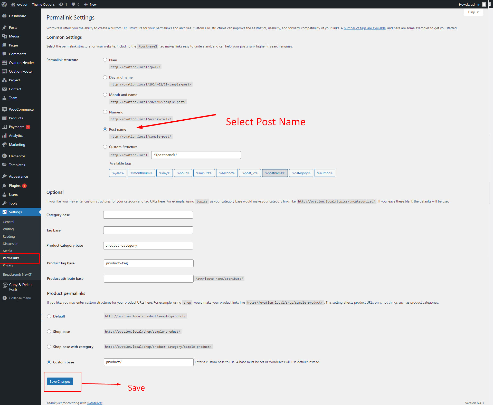Expand the Help dropdown
The width and height of the screenshot is (493, 405).
tap(473, 12)
